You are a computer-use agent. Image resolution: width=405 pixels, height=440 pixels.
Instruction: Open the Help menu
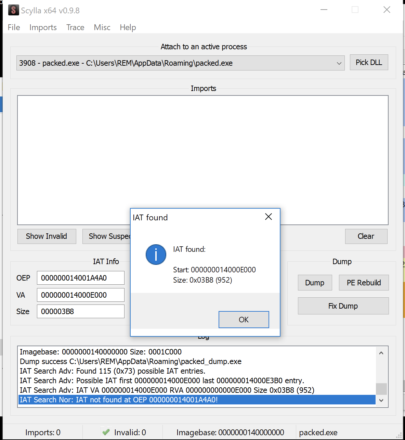[128, 27]
